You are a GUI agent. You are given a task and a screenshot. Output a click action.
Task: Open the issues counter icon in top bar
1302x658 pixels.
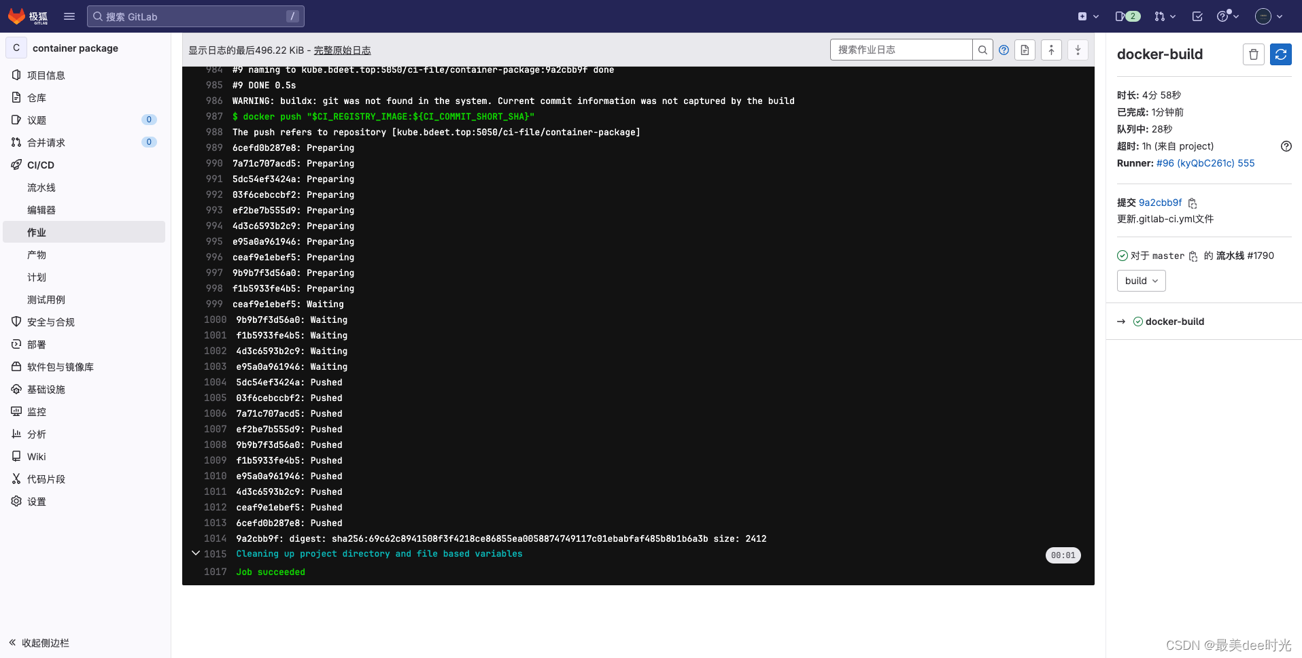coord(1127,16)
